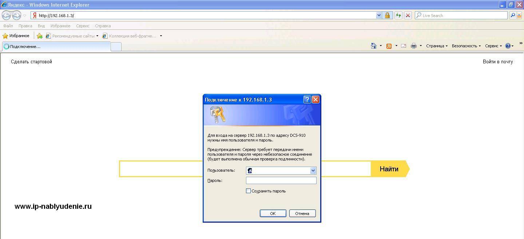The height and width of the screenshot is (239, 524).
Task: Expand Коллекция веб-фрагментов dropdown arrow
Action: click(161, 36)
